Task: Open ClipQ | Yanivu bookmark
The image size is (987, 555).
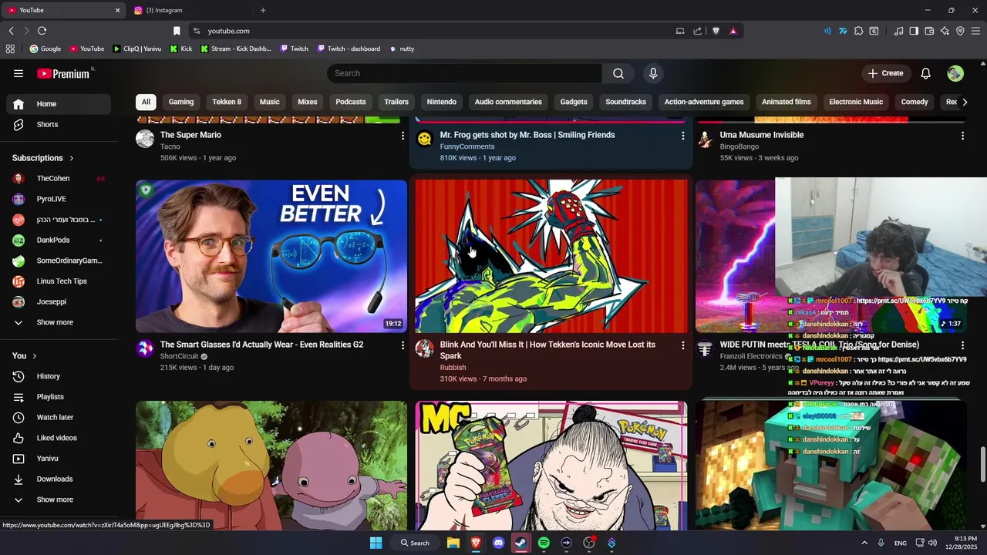Action: (x=137, y=49)
